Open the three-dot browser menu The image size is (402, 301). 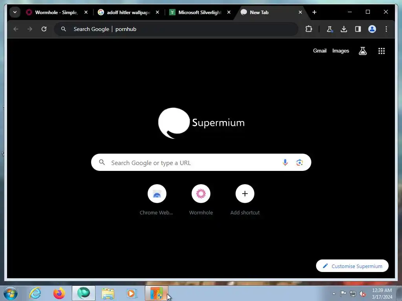pyautogui.click(x=386, y=29)
